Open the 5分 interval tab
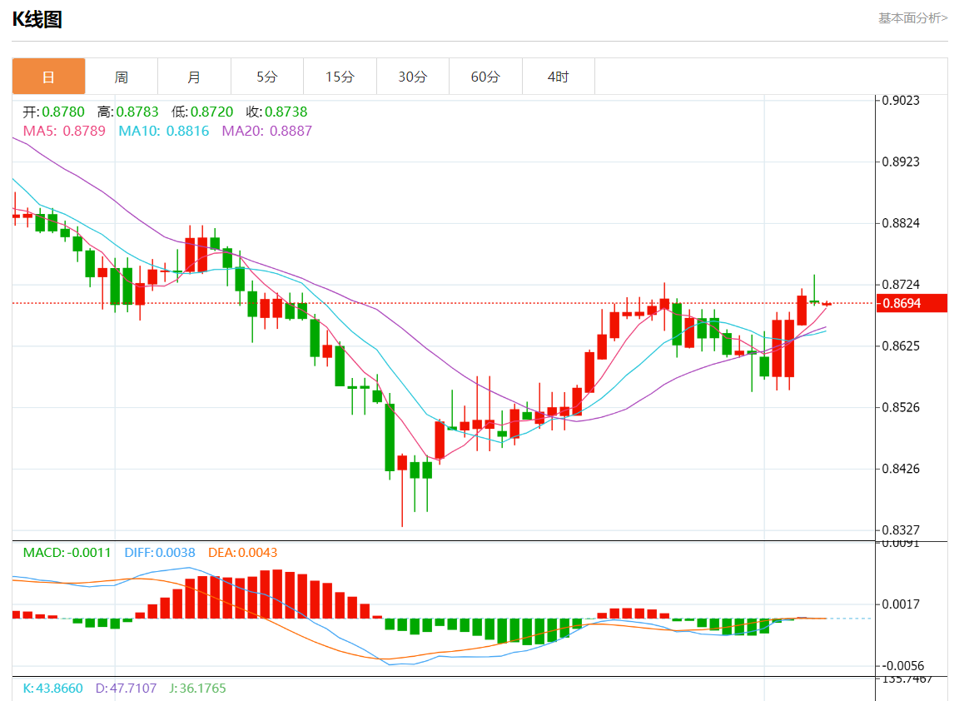 click(267, 77)
